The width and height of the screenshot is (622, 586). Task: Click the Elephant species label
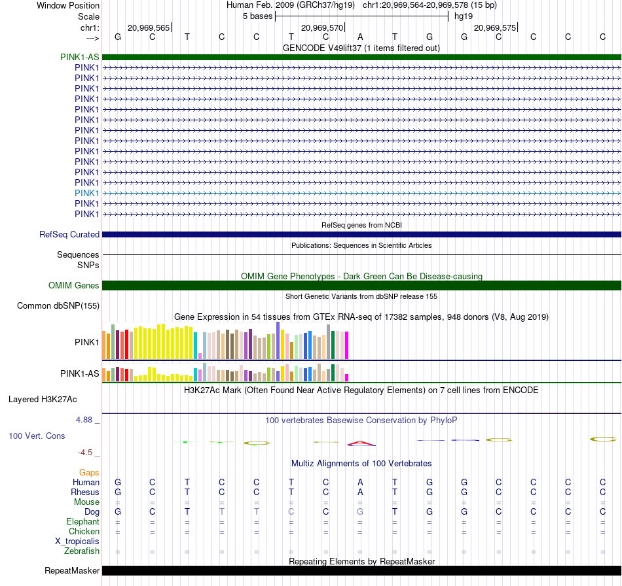tap(82, 521)
